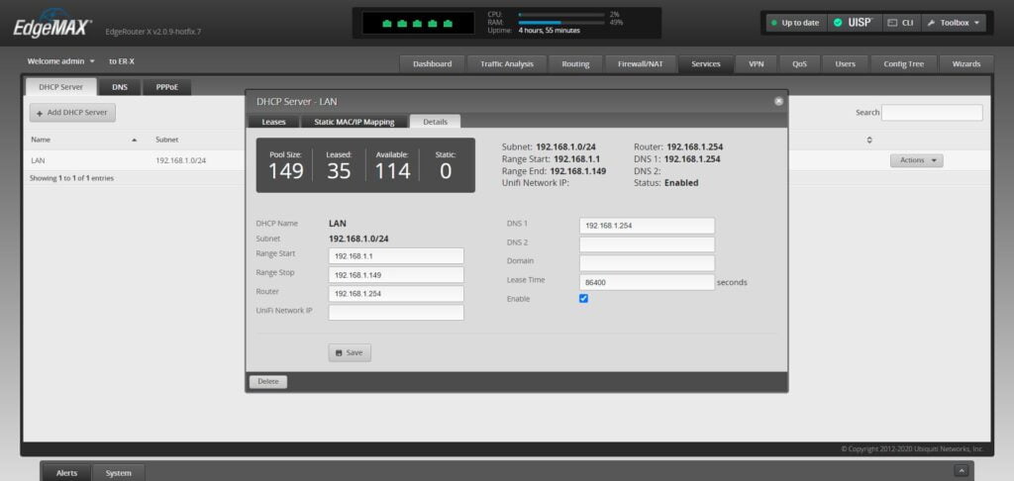Open the Toolbox dropdown
This screenshot has height=481, width=1014.
pyautogui.click(x=954, y=23)
